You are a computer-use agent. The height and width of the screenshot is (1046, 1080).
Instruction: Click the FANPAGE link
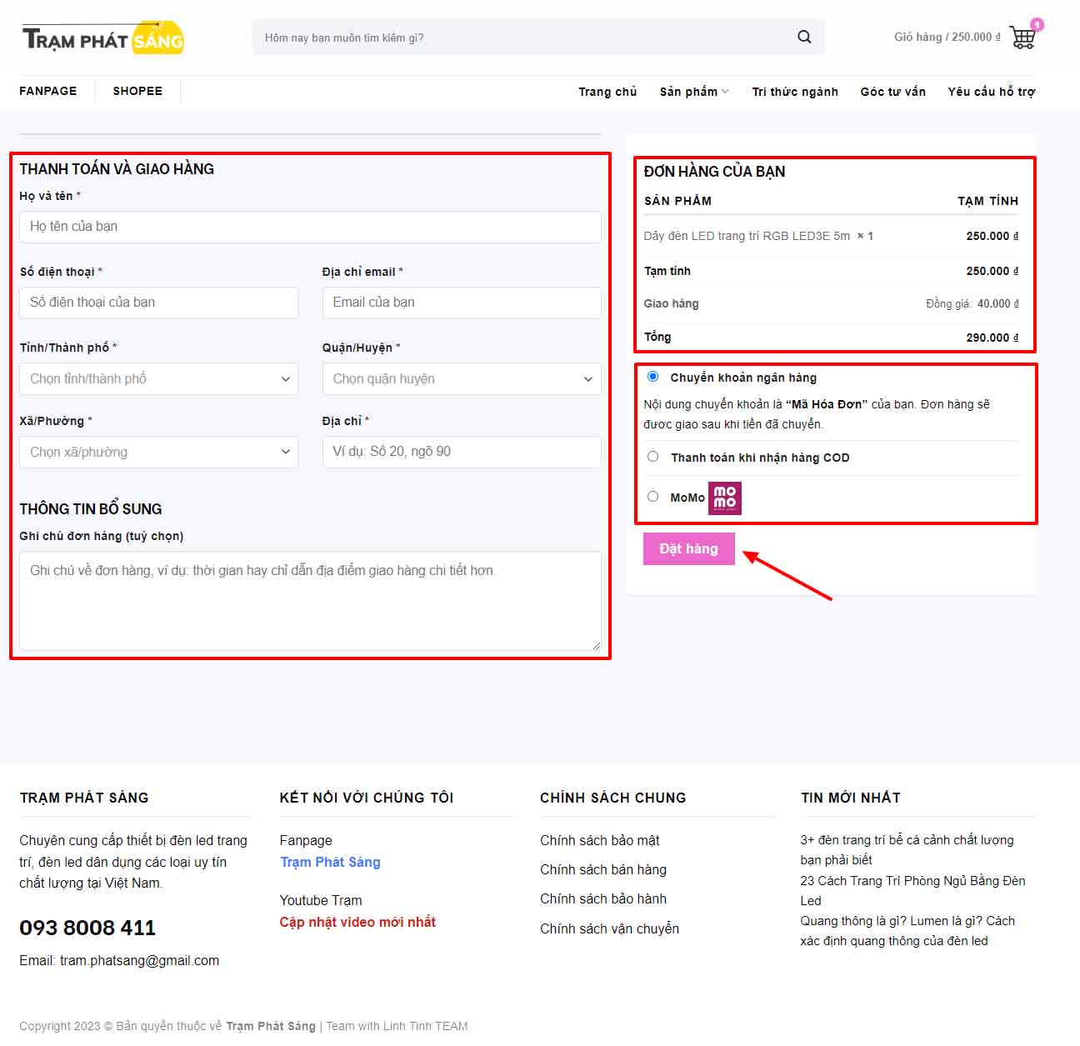click(x=48, y=91)
